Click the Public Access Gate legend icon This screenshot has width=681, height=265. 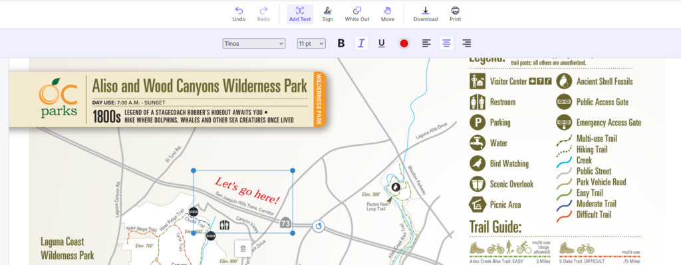[564, 102]
